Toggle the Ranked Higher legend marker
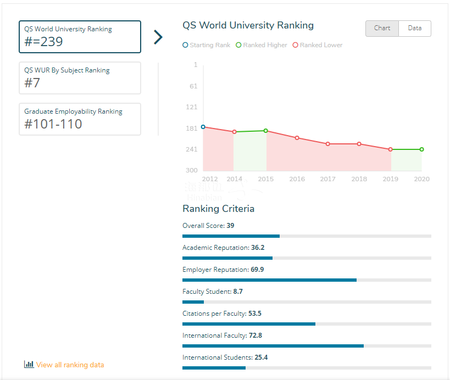 tap(238, 45)
